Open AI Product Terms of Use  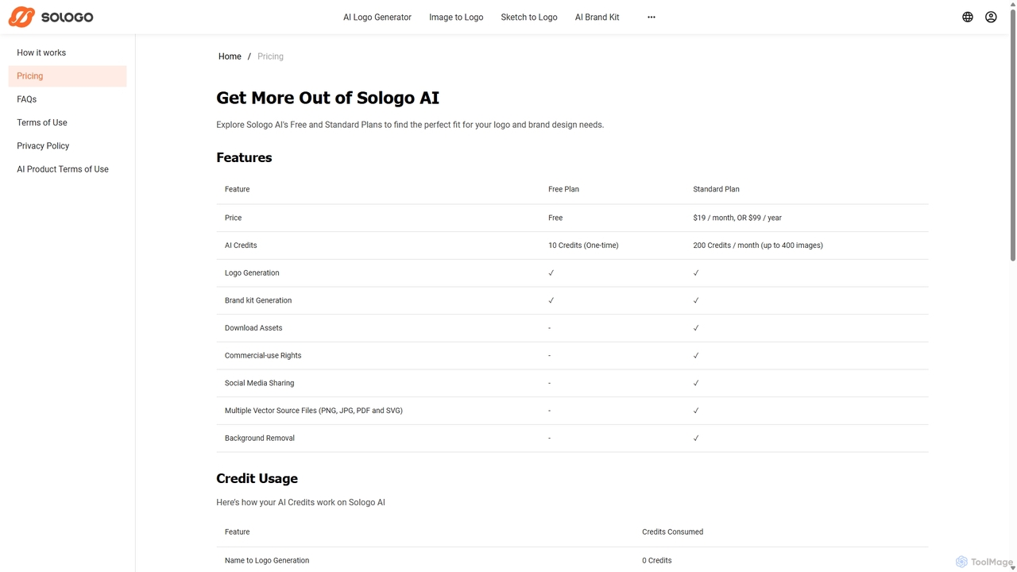pos(68,169)
